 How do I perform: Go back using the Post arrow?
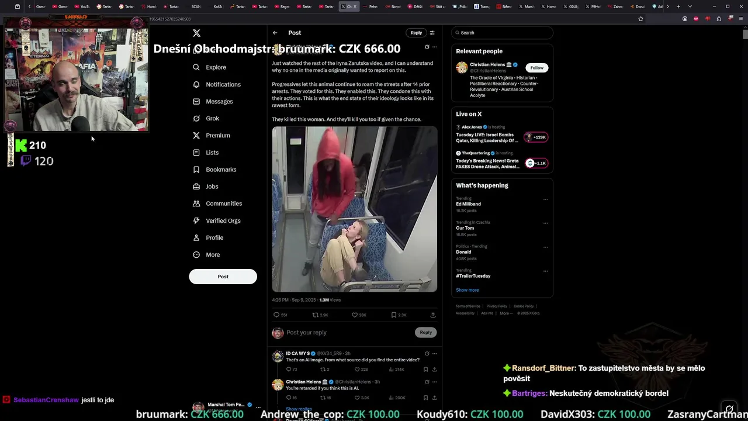pyautogui.click(x=275, y=33)
